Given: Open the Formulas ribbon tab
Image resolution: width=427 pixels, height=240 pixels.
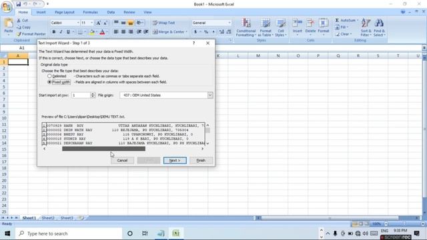Looking at the screenshot, I should click(91, 12).
